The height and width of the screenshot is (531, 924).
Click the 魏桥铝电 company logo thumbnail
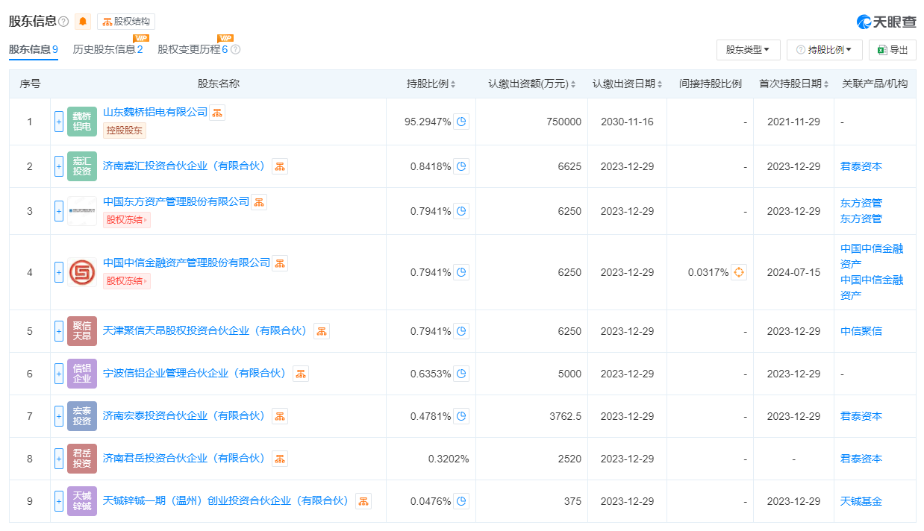pyautogui.click(x=81, y=121)
